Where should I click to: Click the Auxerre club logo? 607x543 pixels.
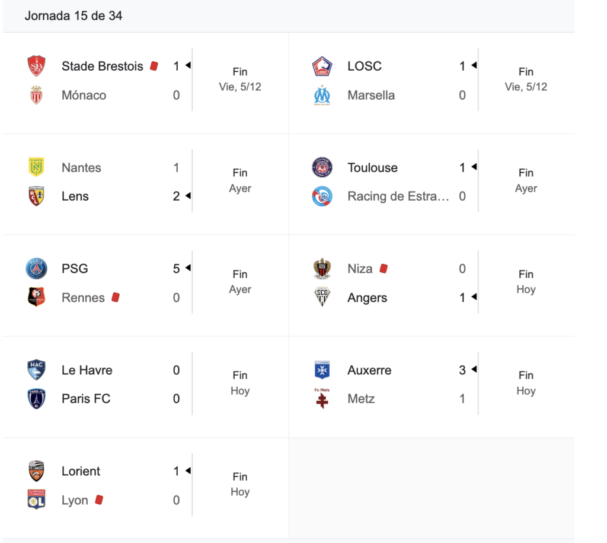(322, 370)
